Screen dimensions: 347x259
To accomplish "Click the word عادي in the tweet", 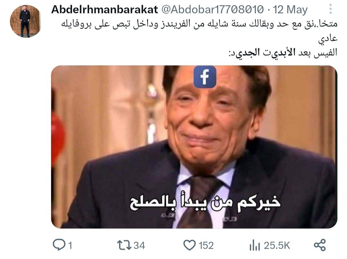I will coord(328,39).
